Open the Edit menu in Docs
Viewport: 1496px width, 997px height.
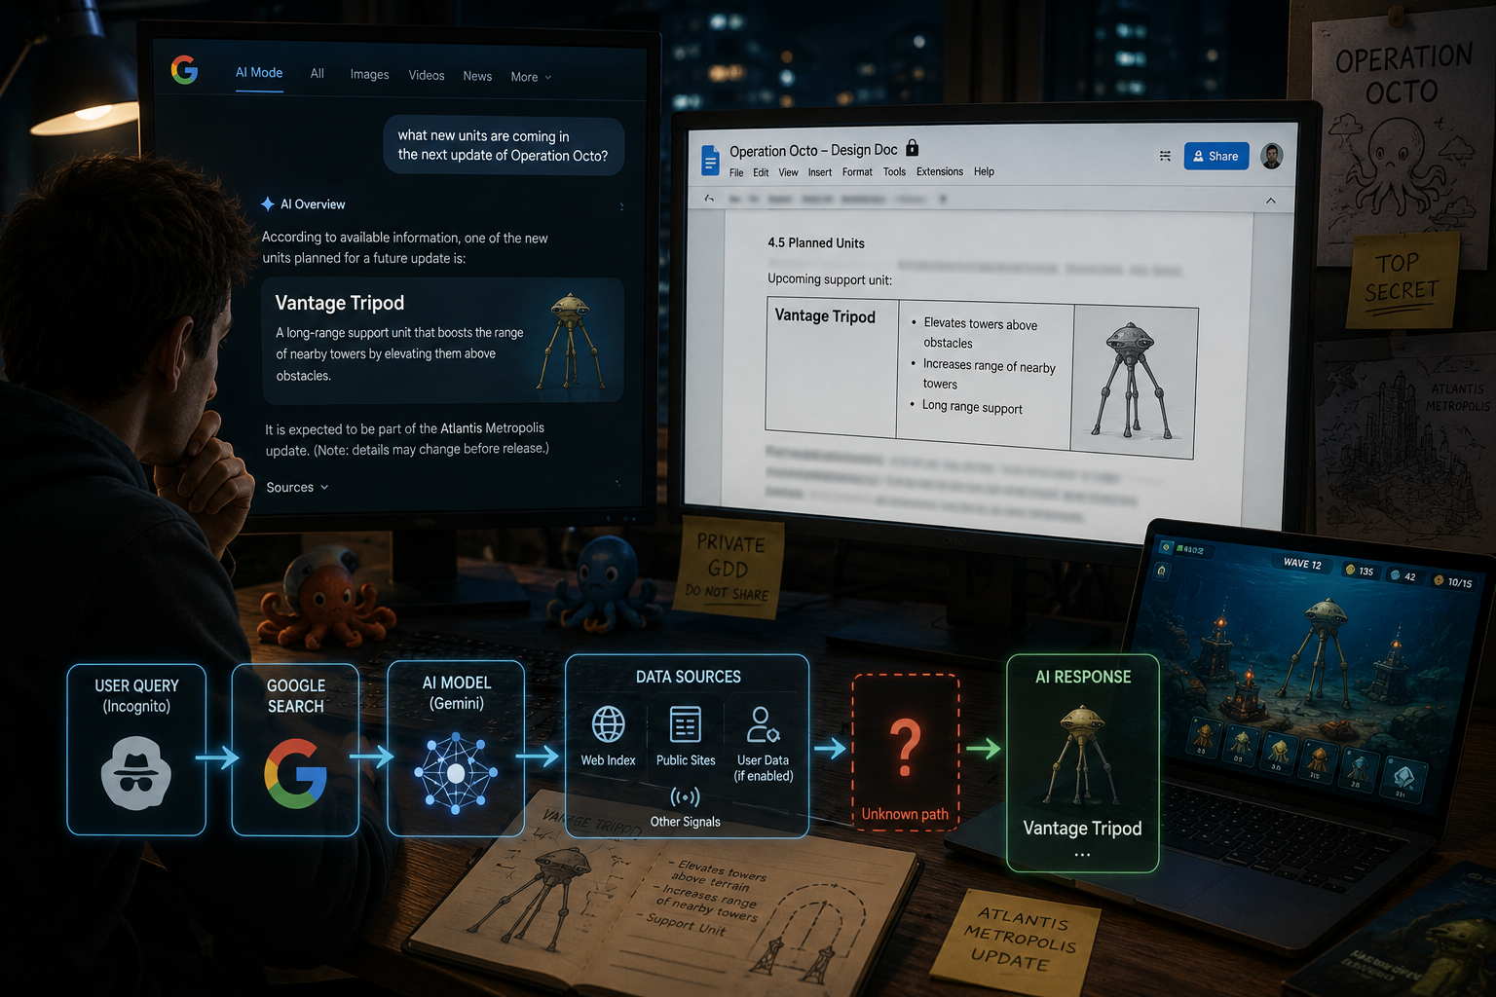click(x=761, y=172)
